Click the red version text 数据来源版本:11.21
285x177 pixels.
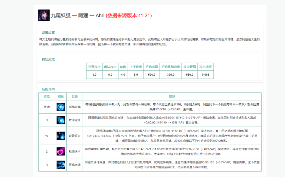point(129,16)
